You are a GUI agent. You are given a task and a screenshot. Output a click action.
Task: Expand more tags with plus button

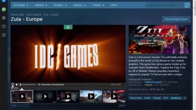point(185,98)
